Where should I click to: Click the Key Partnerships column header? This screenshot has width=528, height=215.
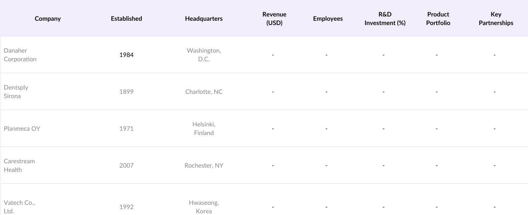point(496,18)
